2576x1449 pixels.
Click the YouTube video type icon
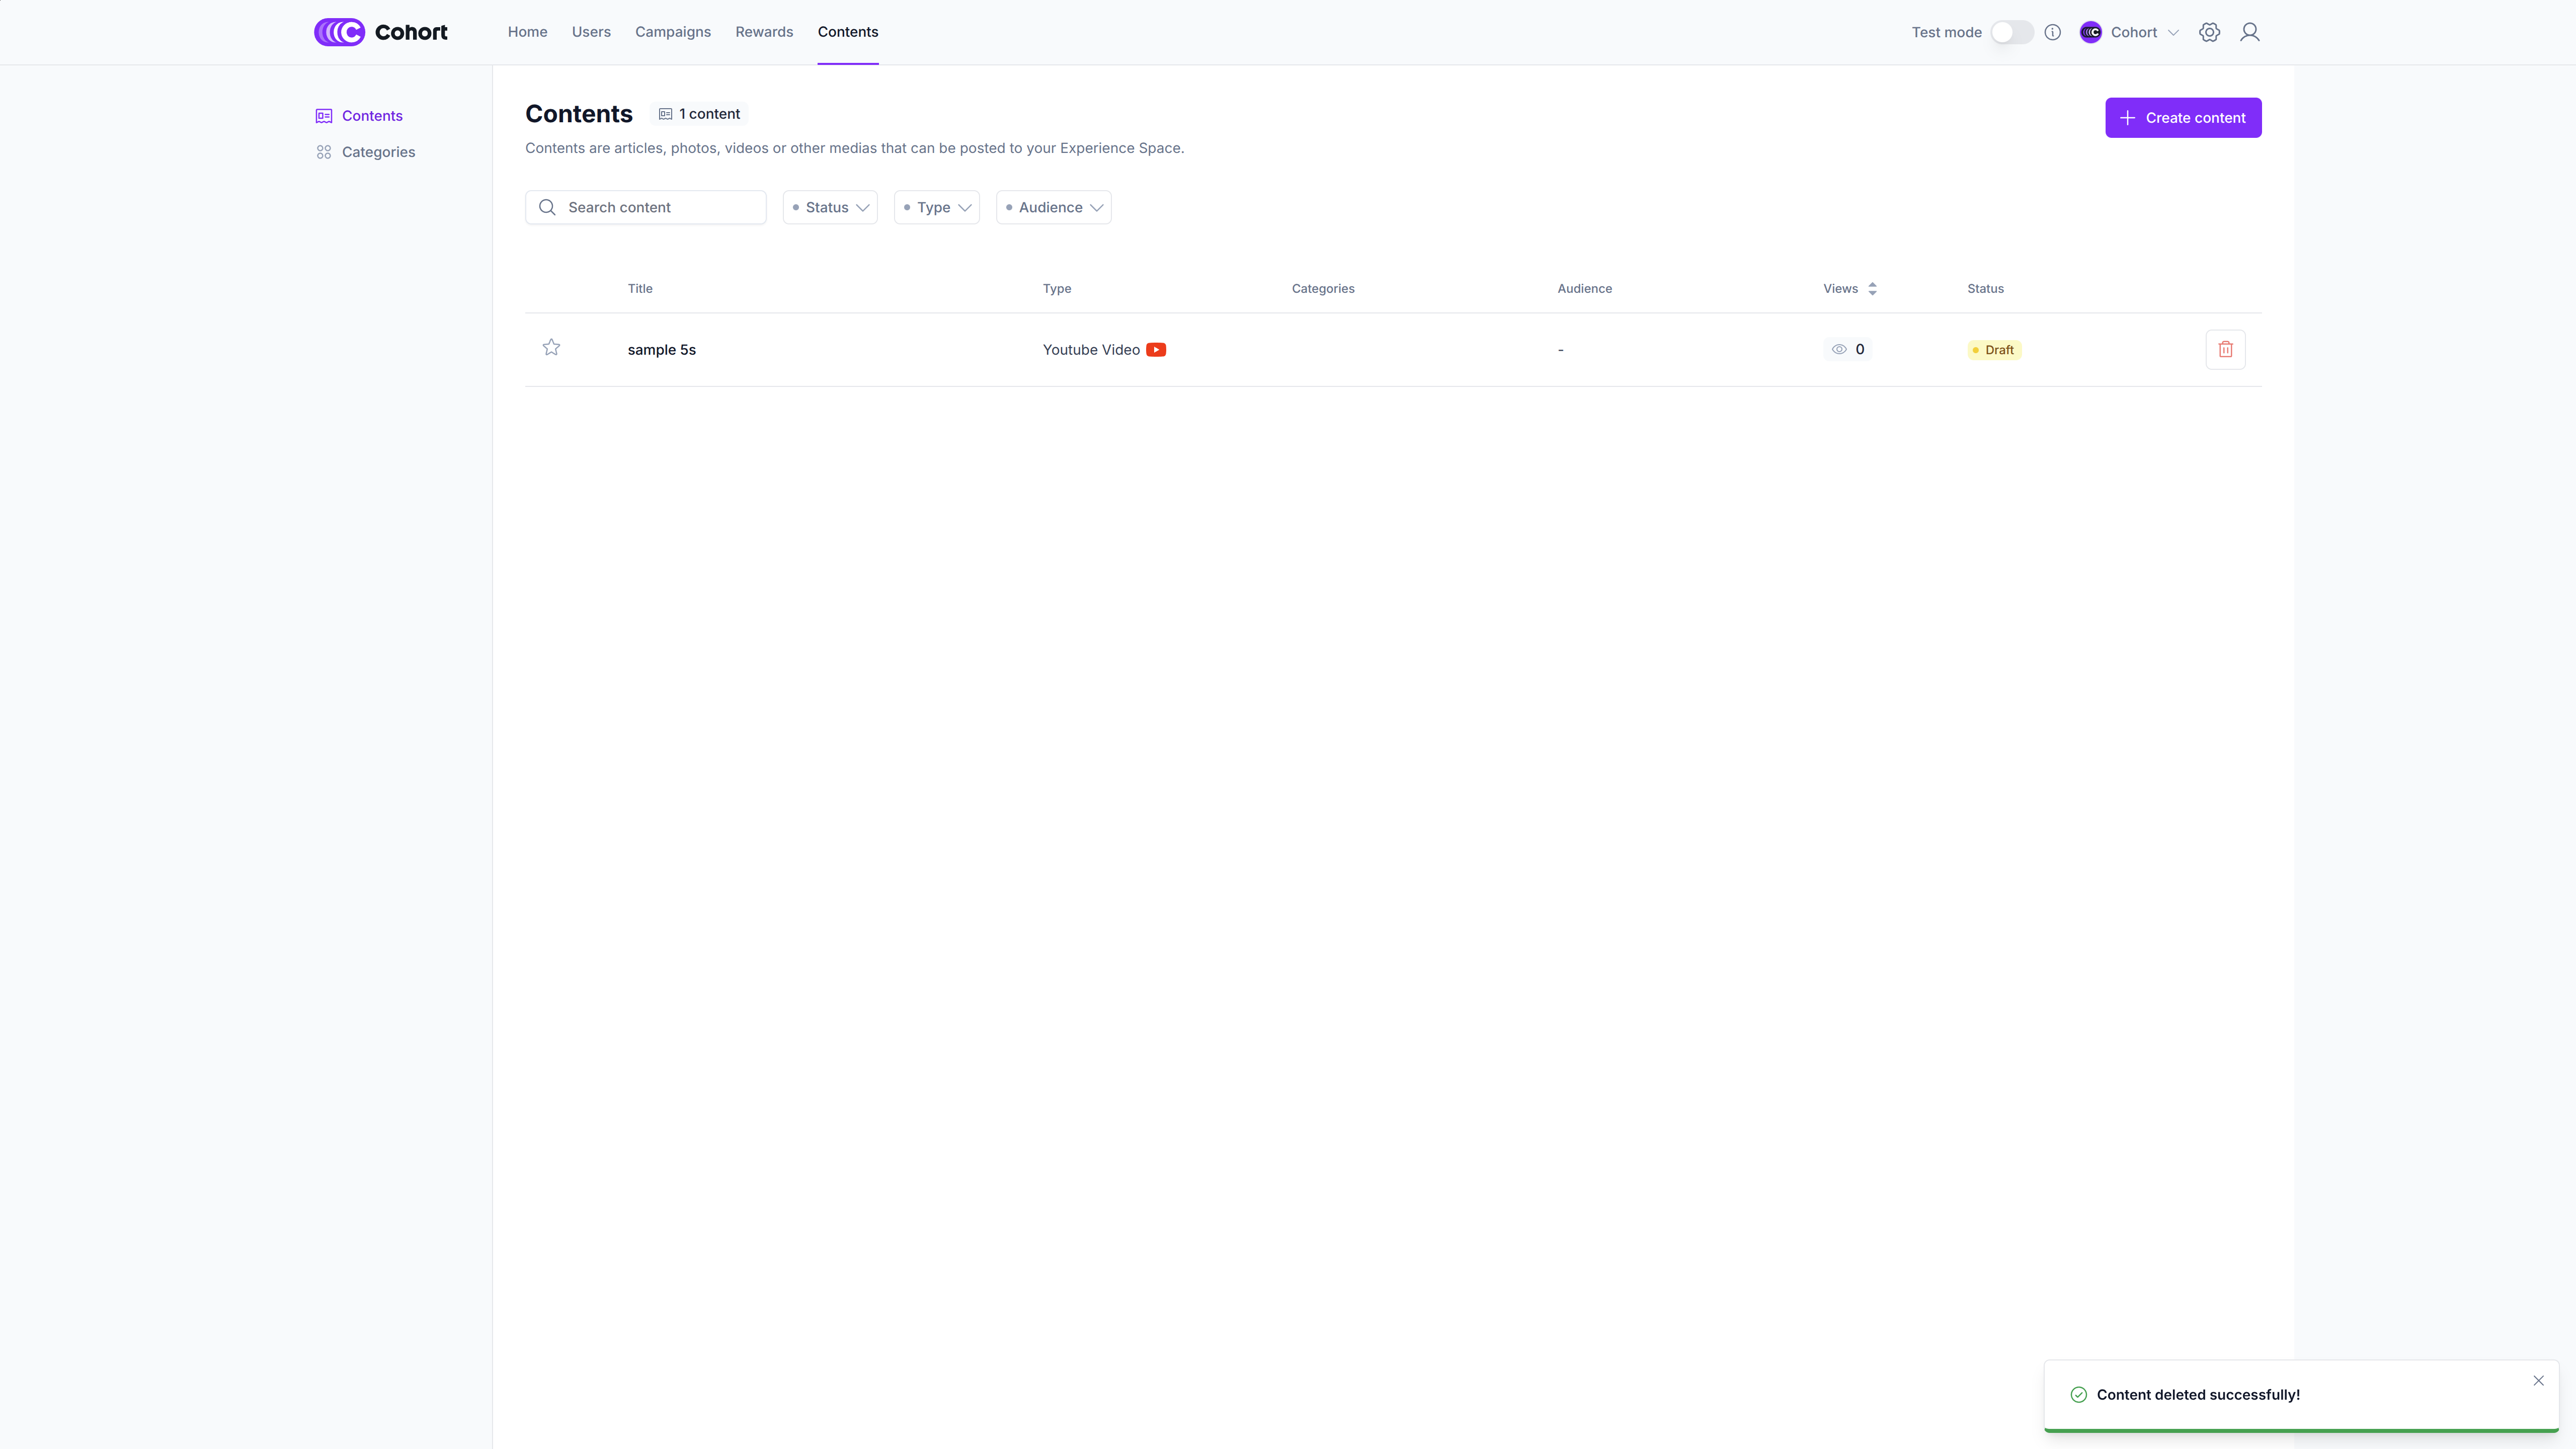point(1156,349)
